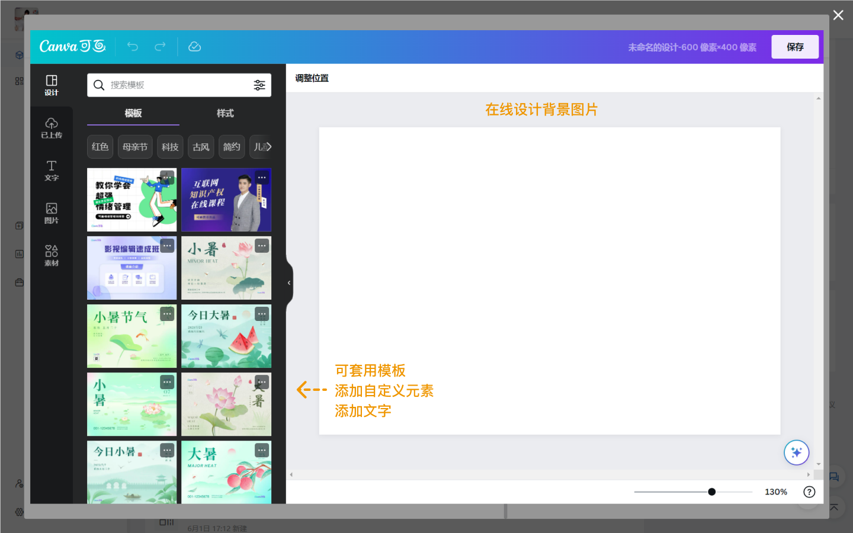The height and width of the screenshot is (533, 853).
Task: Select the 今日小暑 bridge template
Action: 132,472
